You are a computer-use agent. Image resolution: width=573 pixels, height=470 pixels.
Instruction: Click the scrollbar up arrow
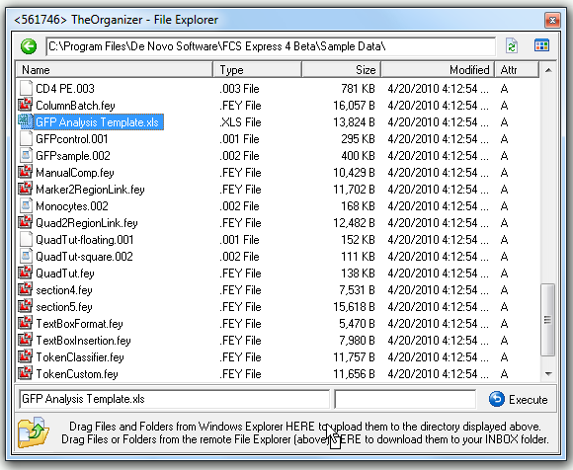(548, 70)
